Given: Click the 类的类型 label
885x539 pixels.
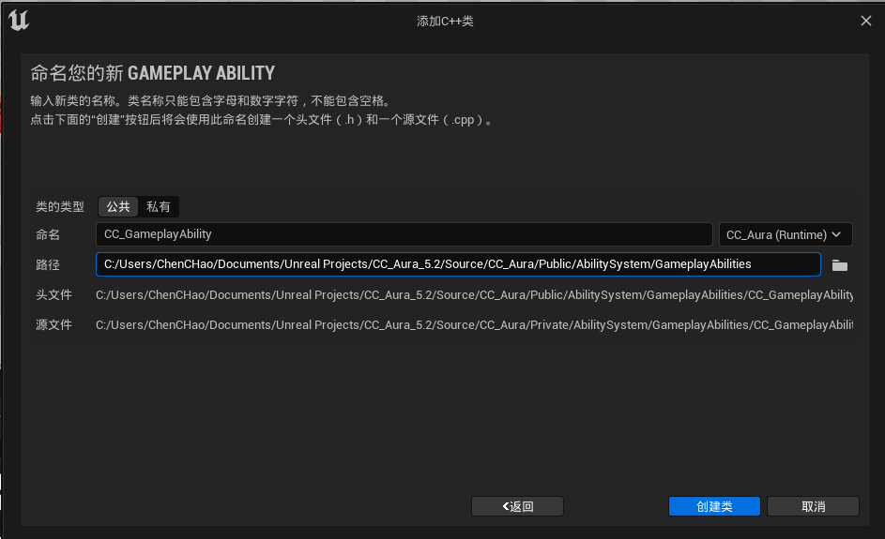Looking at the screenshot, I should coord(60,207).
